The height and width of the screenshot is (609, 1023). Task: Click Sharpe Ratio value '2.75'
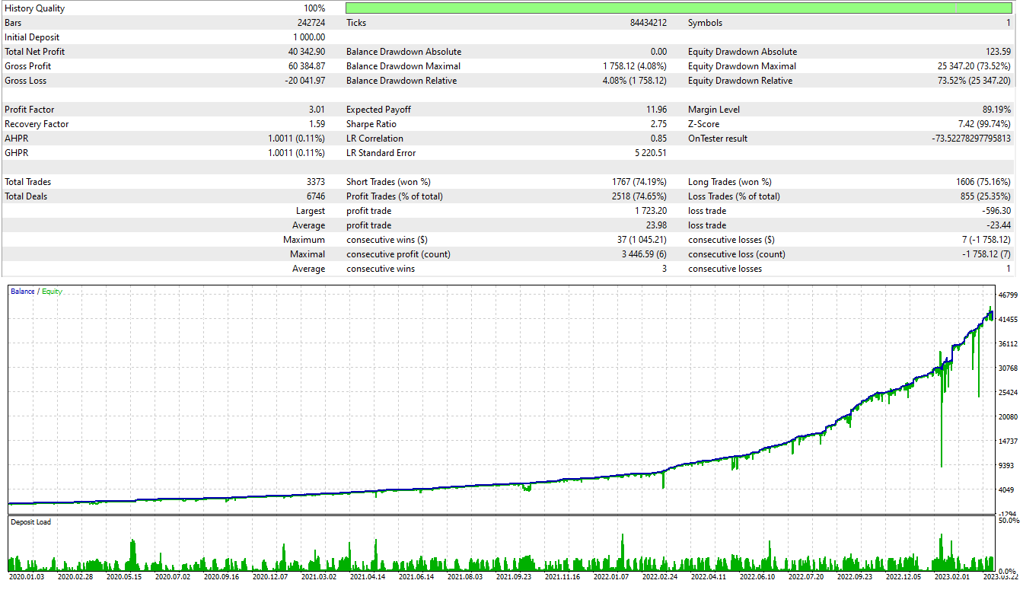659,124
